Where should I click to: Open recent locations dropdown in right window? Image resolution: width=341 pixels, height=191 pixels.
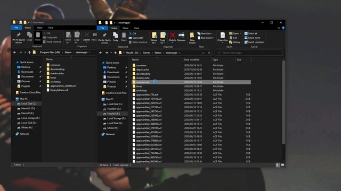tap(111, 53)
